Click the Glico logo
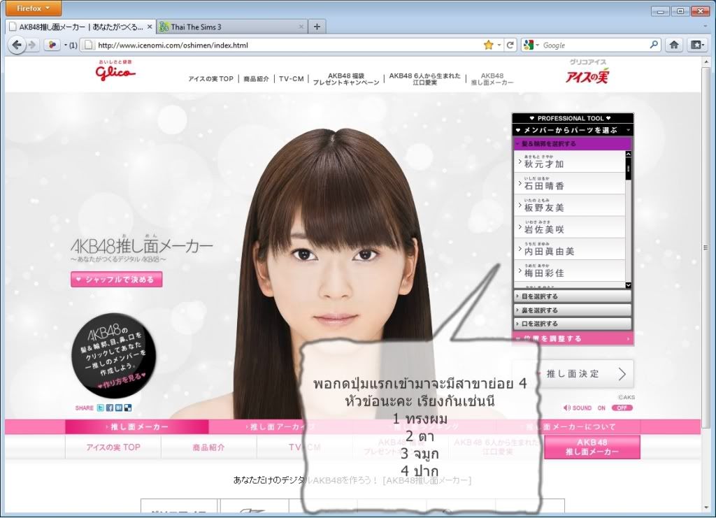The image size is (716, 518). tap(115, 71)
